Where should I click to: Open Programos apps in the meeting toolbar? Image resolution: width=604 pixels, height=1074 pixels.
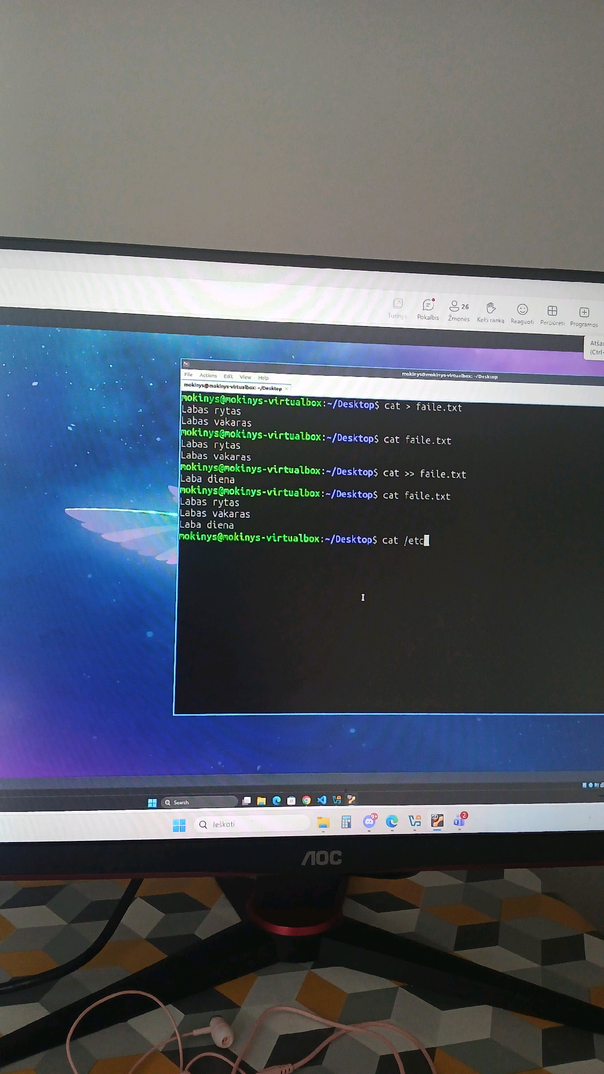click(584, 316)
